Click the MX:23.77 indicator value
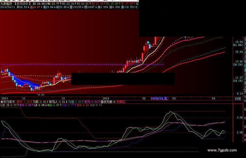Image resolution: width=246 pixels, height=158 pixels. (x=53, y=4)
